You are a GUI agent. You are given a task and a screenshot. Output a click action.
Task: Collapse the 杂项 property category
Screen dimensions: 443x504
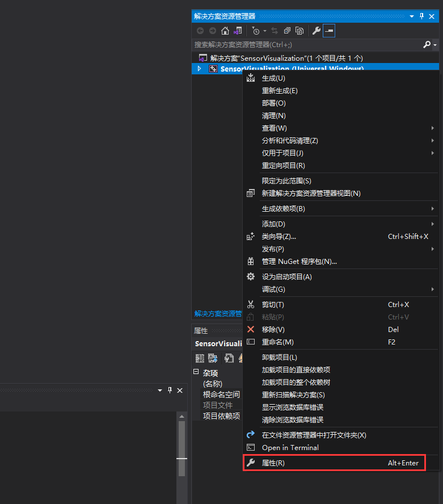point(196,372)
